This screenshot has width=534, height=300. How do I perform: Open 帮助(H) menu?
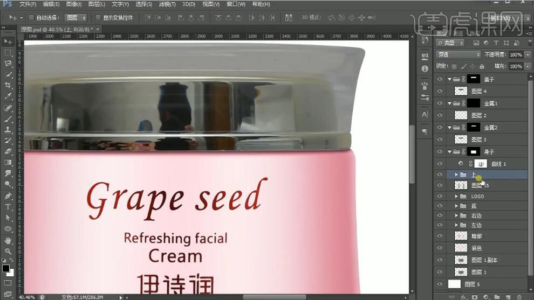point(261,4)
